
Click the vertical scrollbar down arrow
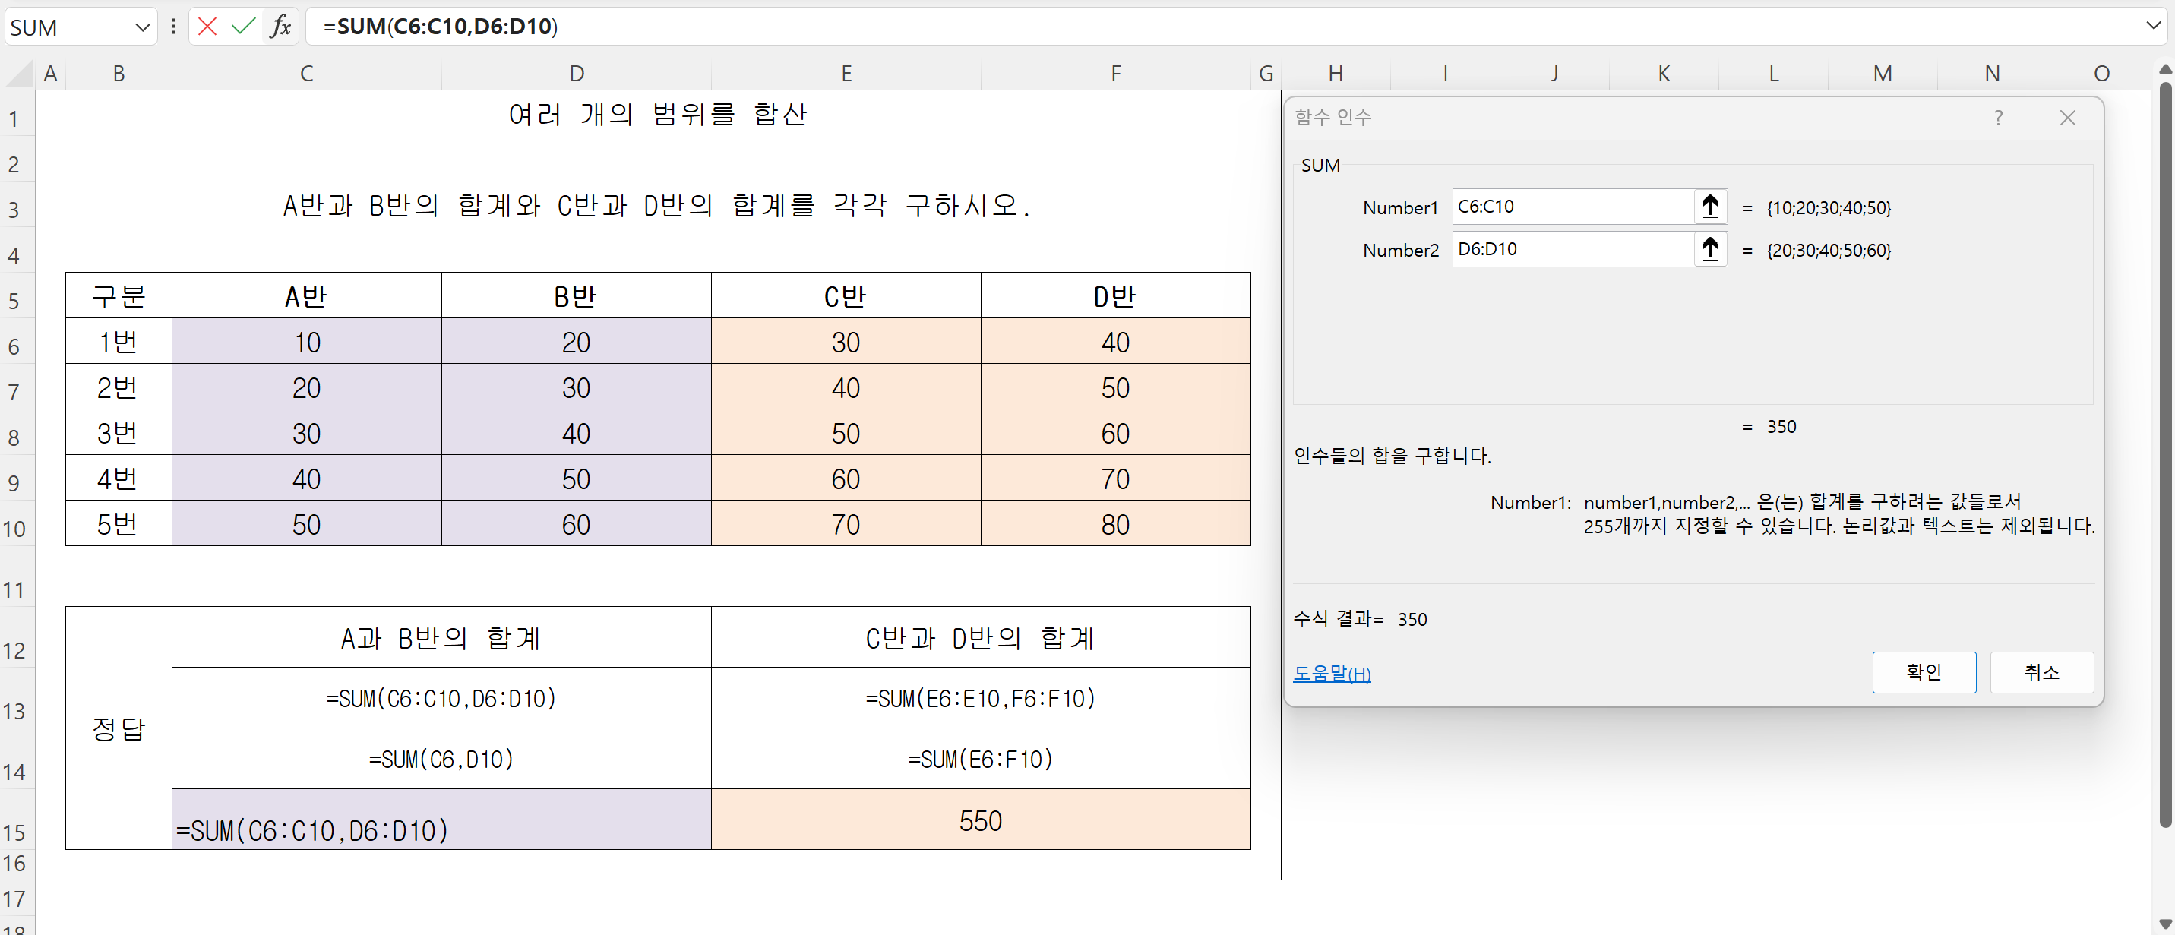click(x=2164, y=924)
